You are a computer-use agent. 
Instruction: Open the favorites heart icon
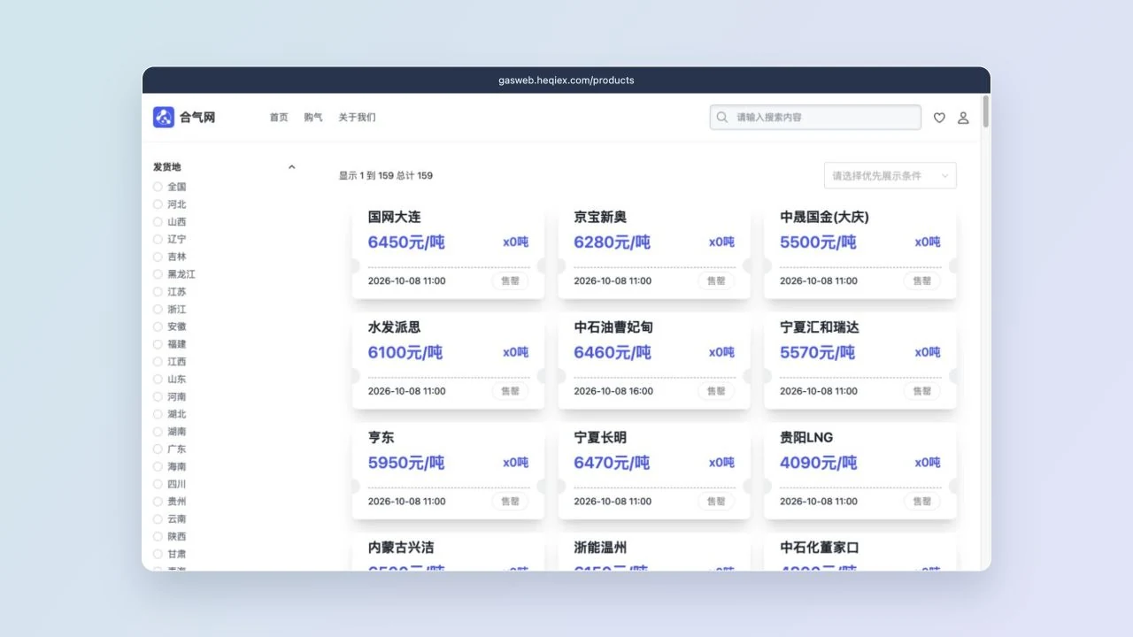pos(939,118)
